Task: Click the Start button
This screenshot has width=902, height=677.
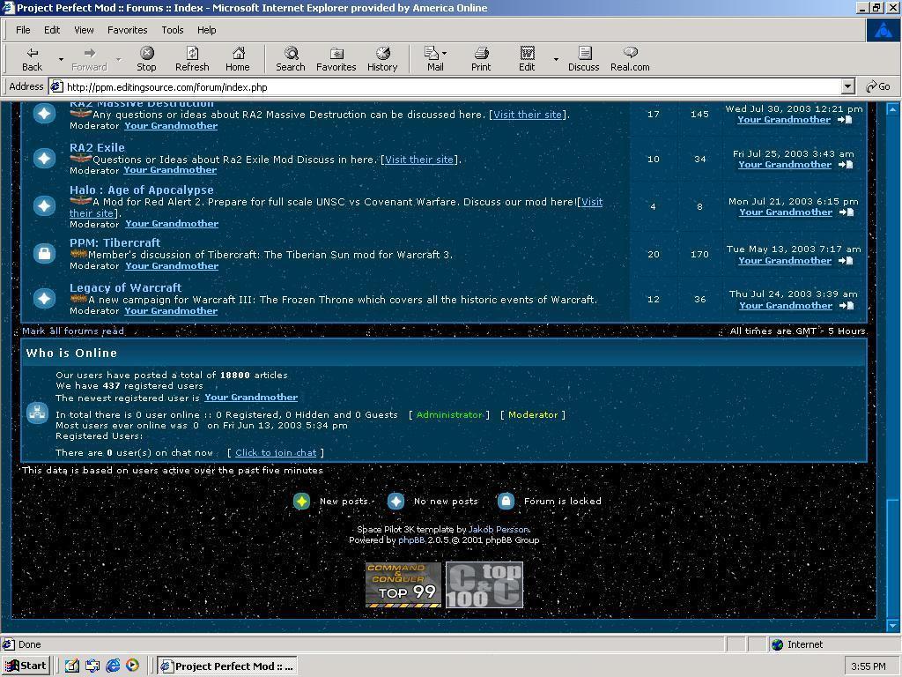Action: 26,666
